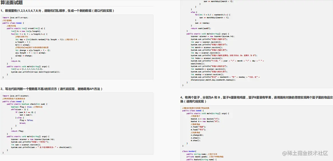The image size is (333, 161).
Task: Click 'Basket A = new Basket("A");'
Action: click(x=205, y=119)
